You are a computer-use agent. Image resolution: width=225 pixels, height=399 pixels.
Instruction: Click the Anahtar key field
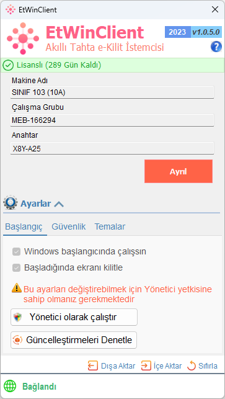[112, 148]
